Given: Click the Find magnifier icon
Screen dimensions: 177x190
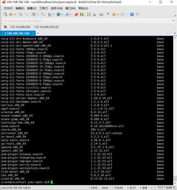Looking at the screenshot, I should point(43,14).
